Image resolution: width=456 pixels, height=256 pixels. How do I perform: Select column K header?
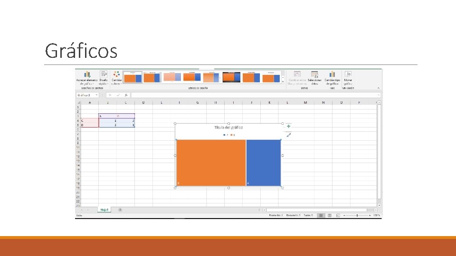pyautogui.click(x=269, y=102)
